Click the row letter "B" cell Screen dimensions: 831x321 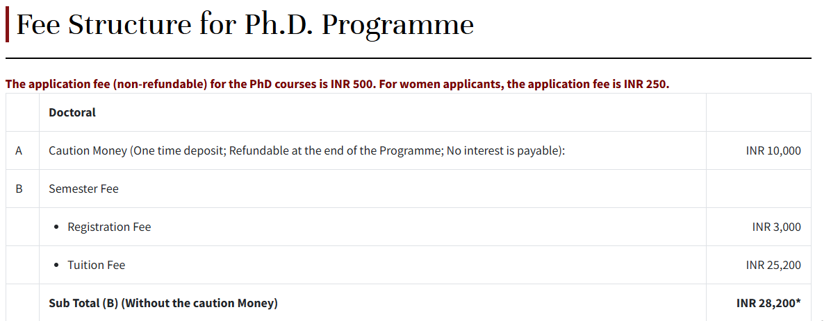pyautogui.click(x=19, y=189)
